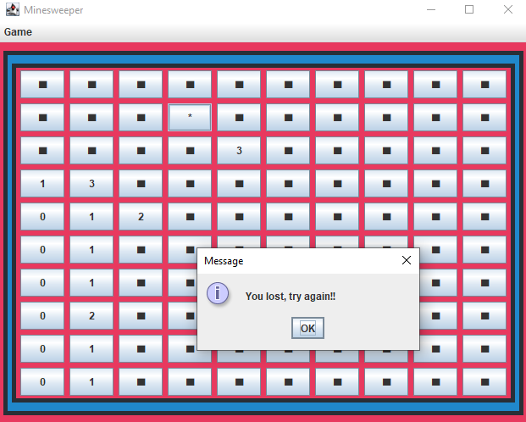Click the 0 cell in the bottom row
Viewport: 526px width, 422px height.
pyautogui.click(x=42, y=381)
